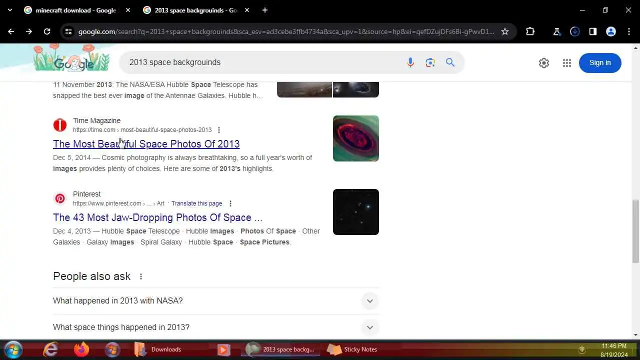
Task: Click the Sign in button
Action: coord(600,62)
